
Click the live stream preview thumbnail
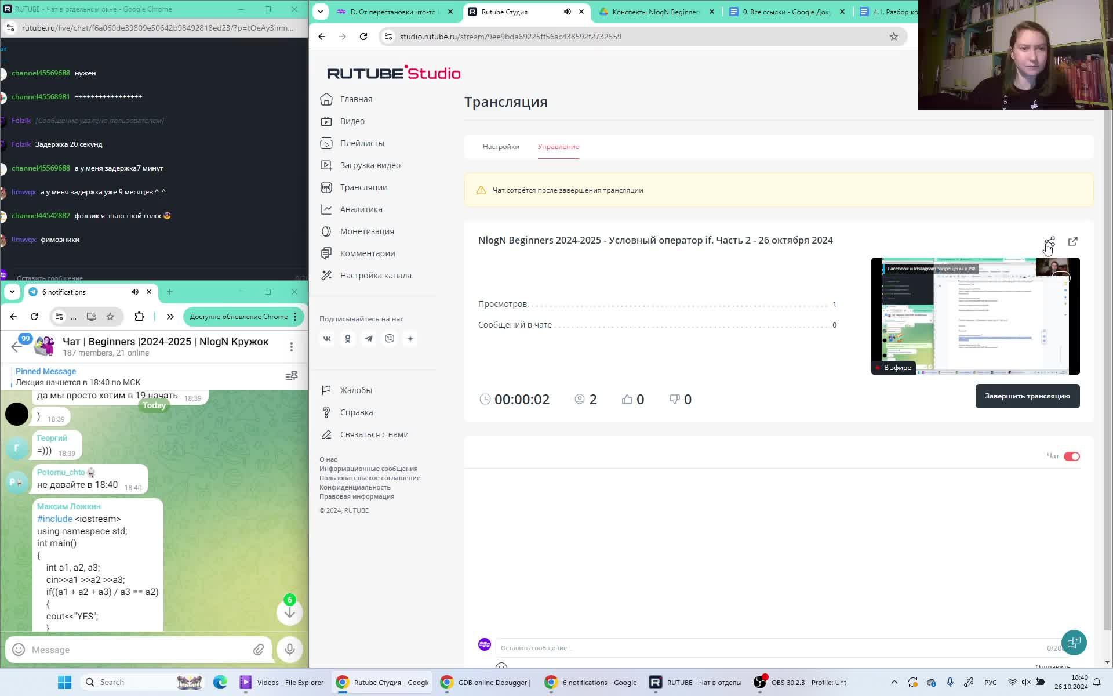(975, 316)
